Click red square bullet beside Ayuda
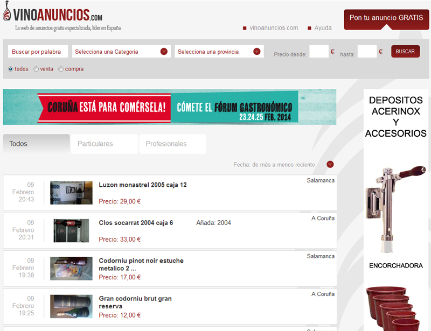Viewport: 431px width, 331px height. point(309,29)
